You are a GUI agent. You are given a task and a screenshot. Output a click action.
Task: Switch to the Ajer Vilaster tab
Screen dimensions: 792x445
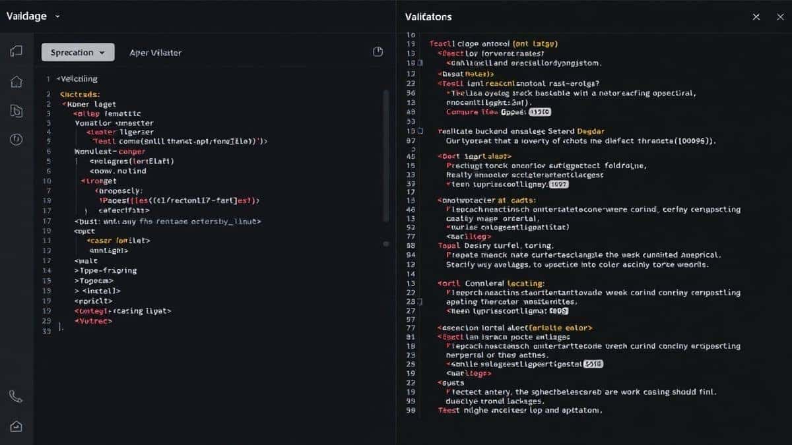coord(156,53)
